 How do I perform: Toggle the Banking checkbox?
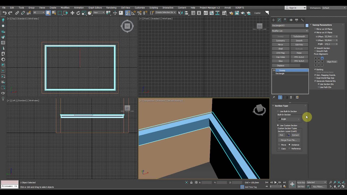tap(315, 70)
